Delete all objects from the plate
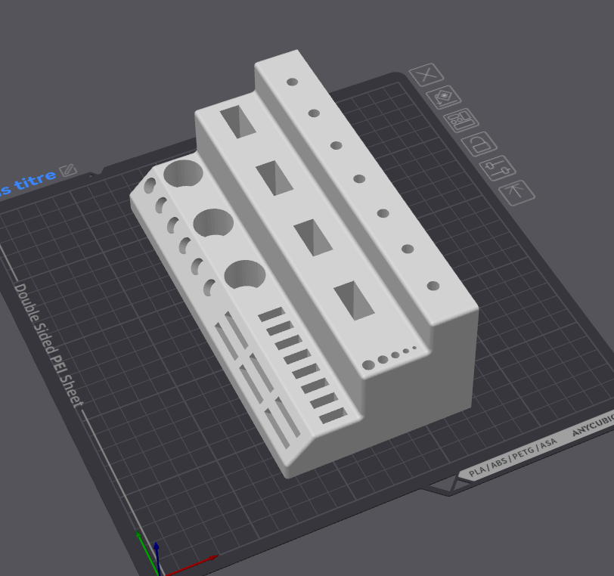Viewport: 614px width, 576px height. pos(426,75)
